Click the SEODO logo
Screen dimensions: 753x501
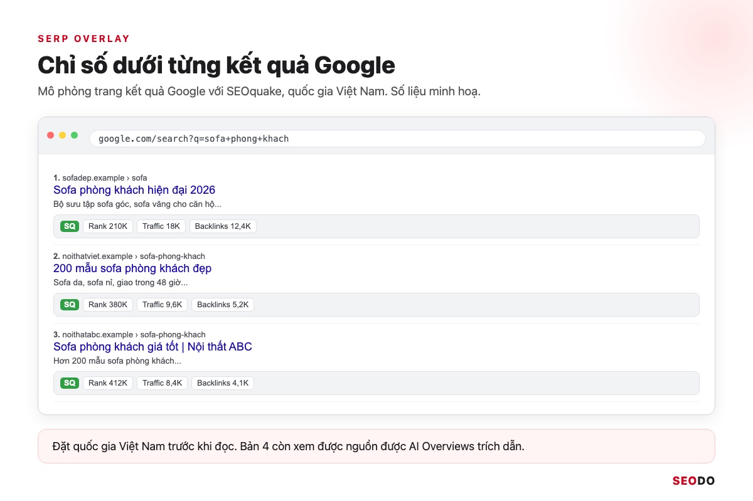693,482
